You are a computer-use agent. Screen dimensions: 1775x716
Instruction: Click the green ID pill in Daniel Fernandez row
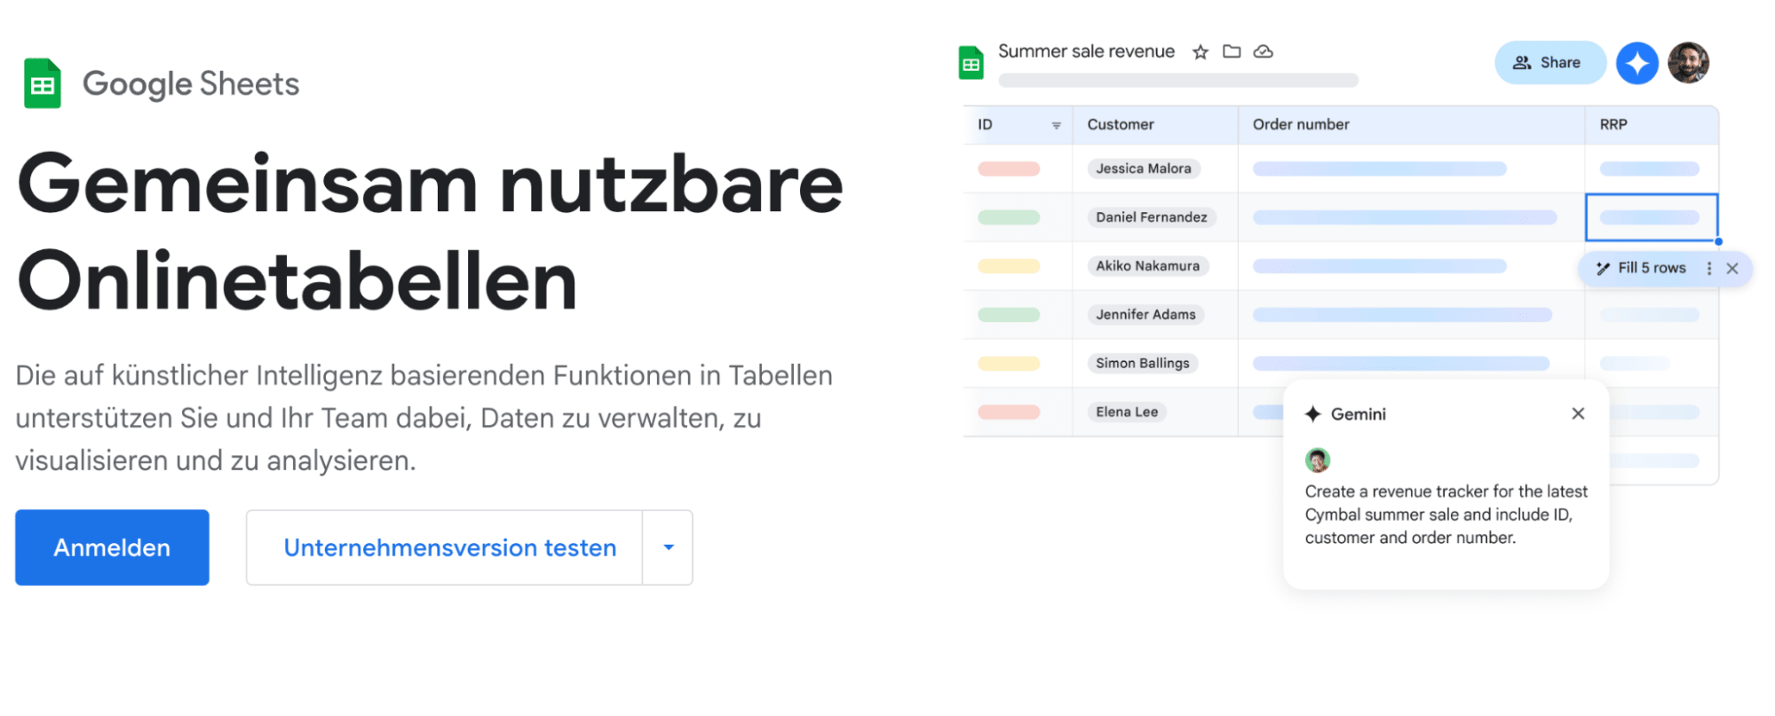1009,217
